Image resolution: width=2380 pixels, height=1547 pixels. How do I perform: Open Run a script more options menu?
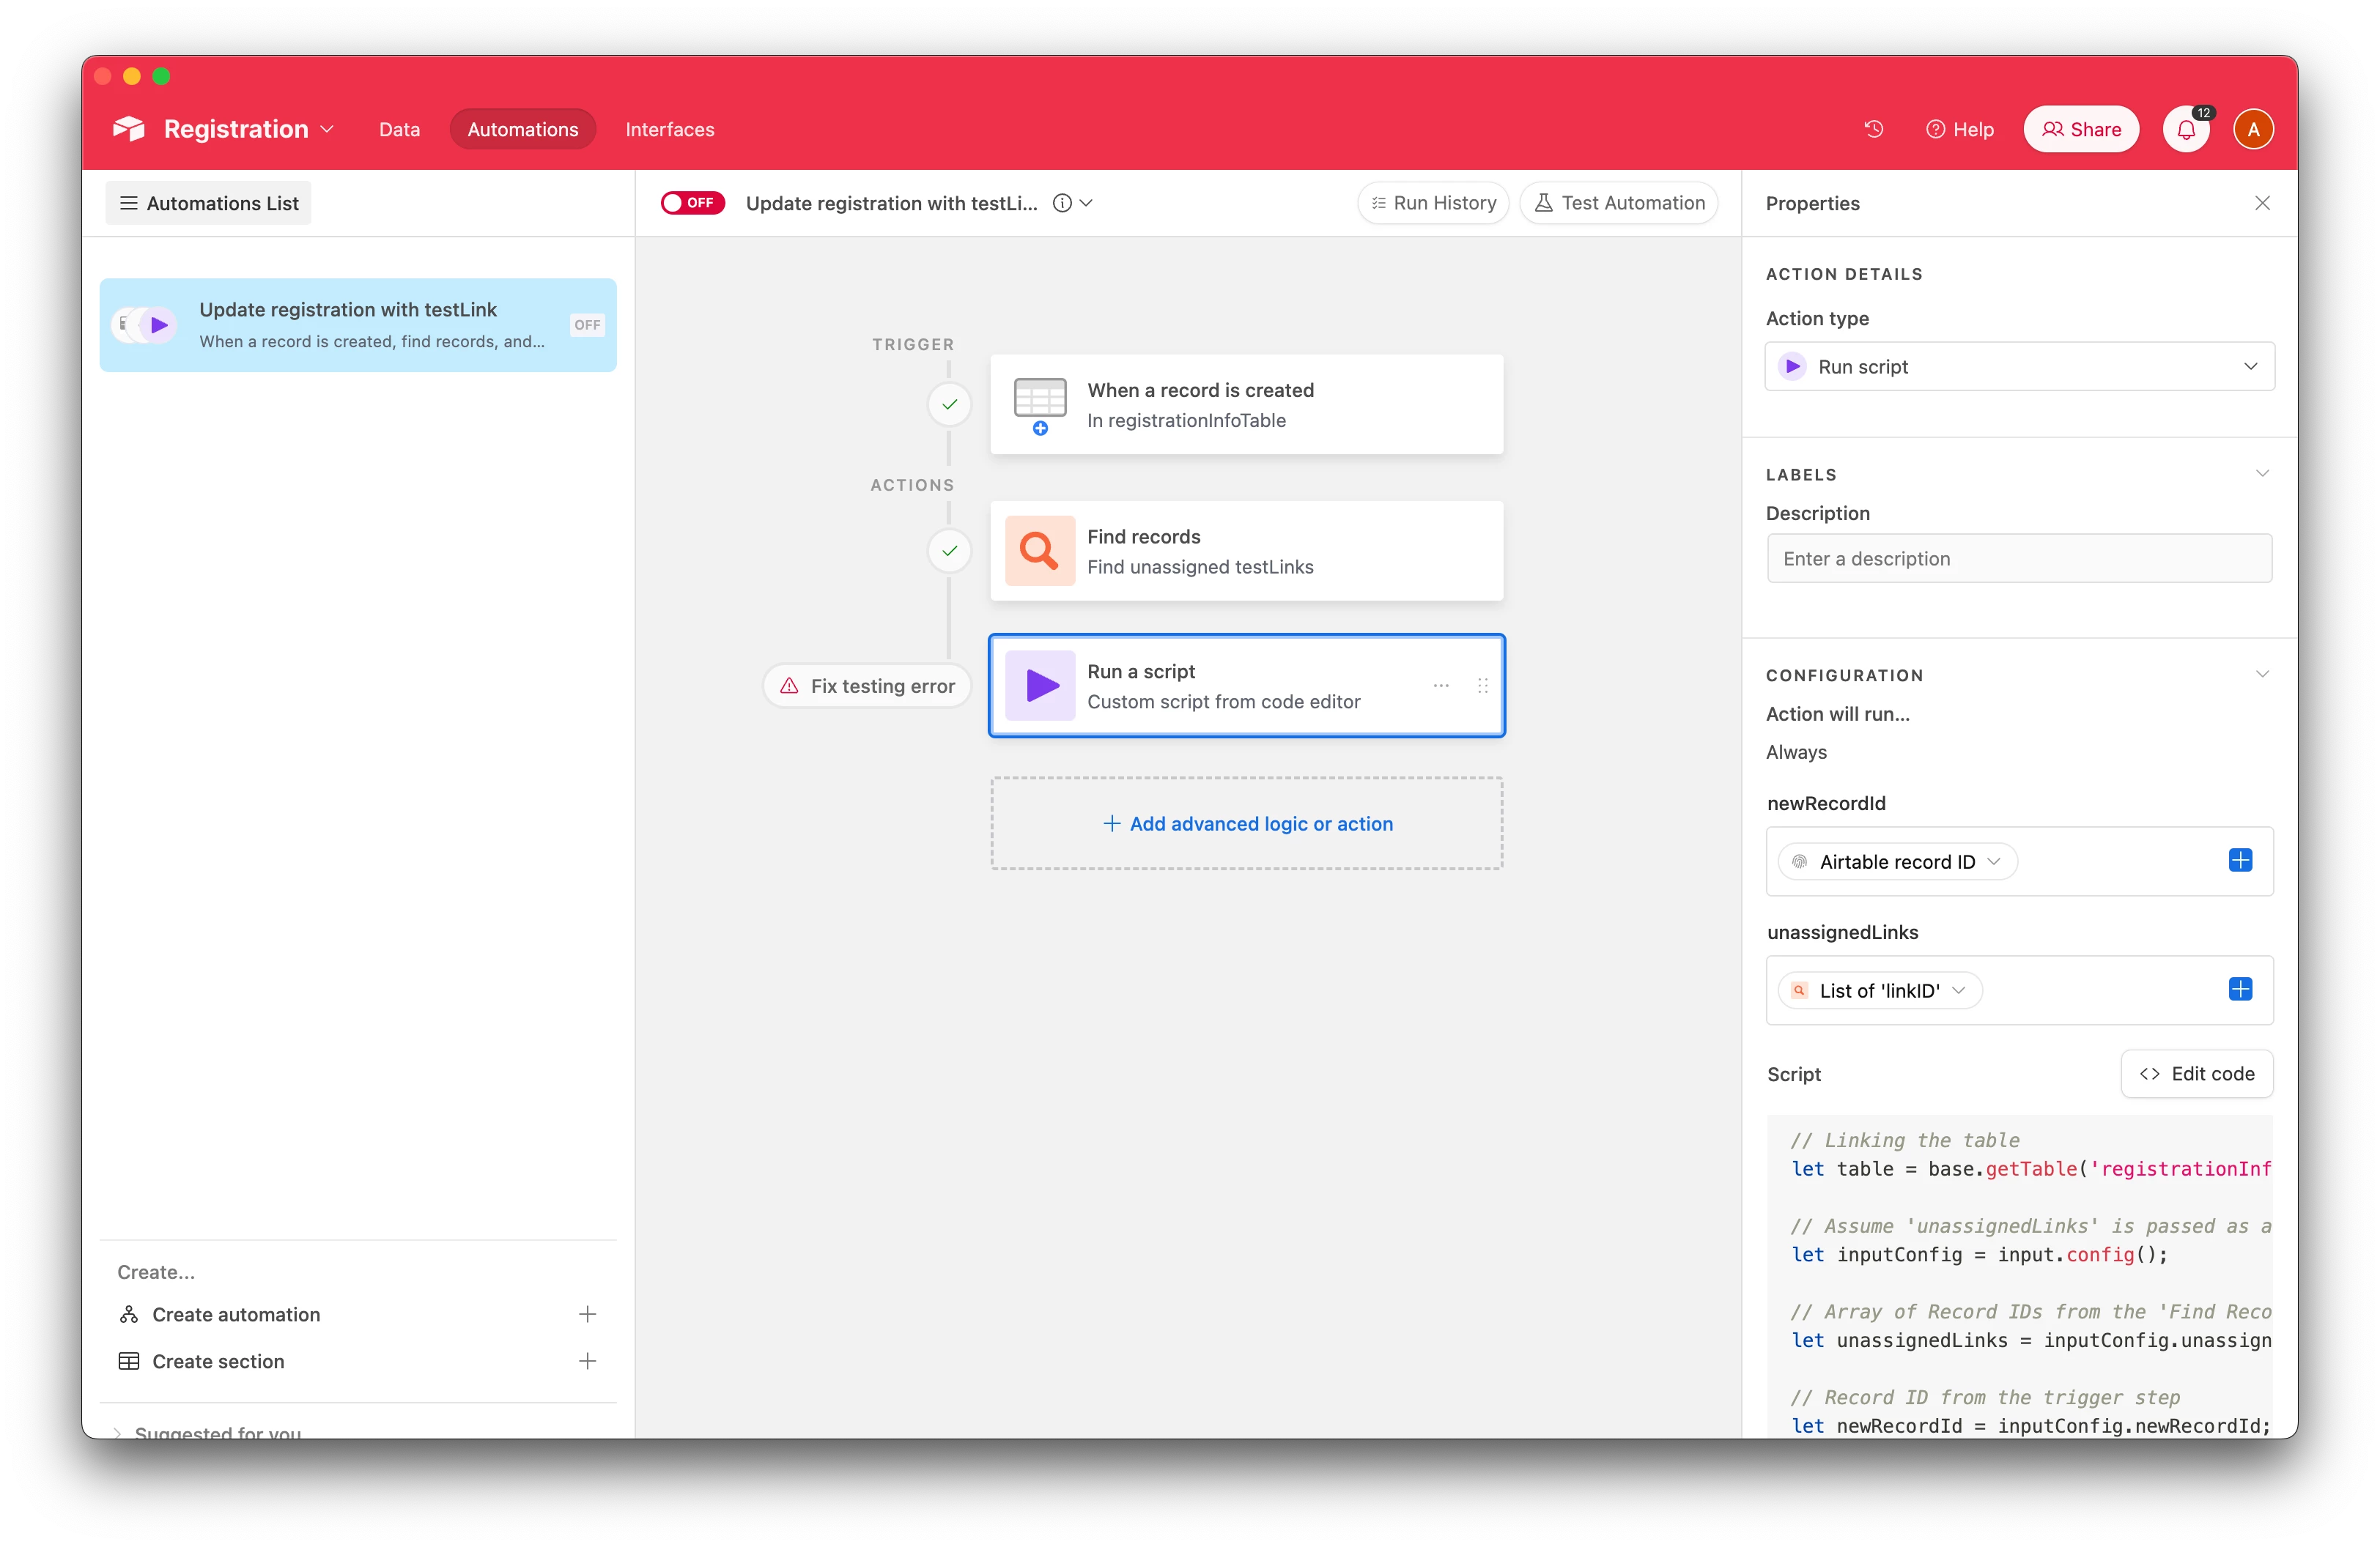pyautogui.click(x=1441, y=686)
